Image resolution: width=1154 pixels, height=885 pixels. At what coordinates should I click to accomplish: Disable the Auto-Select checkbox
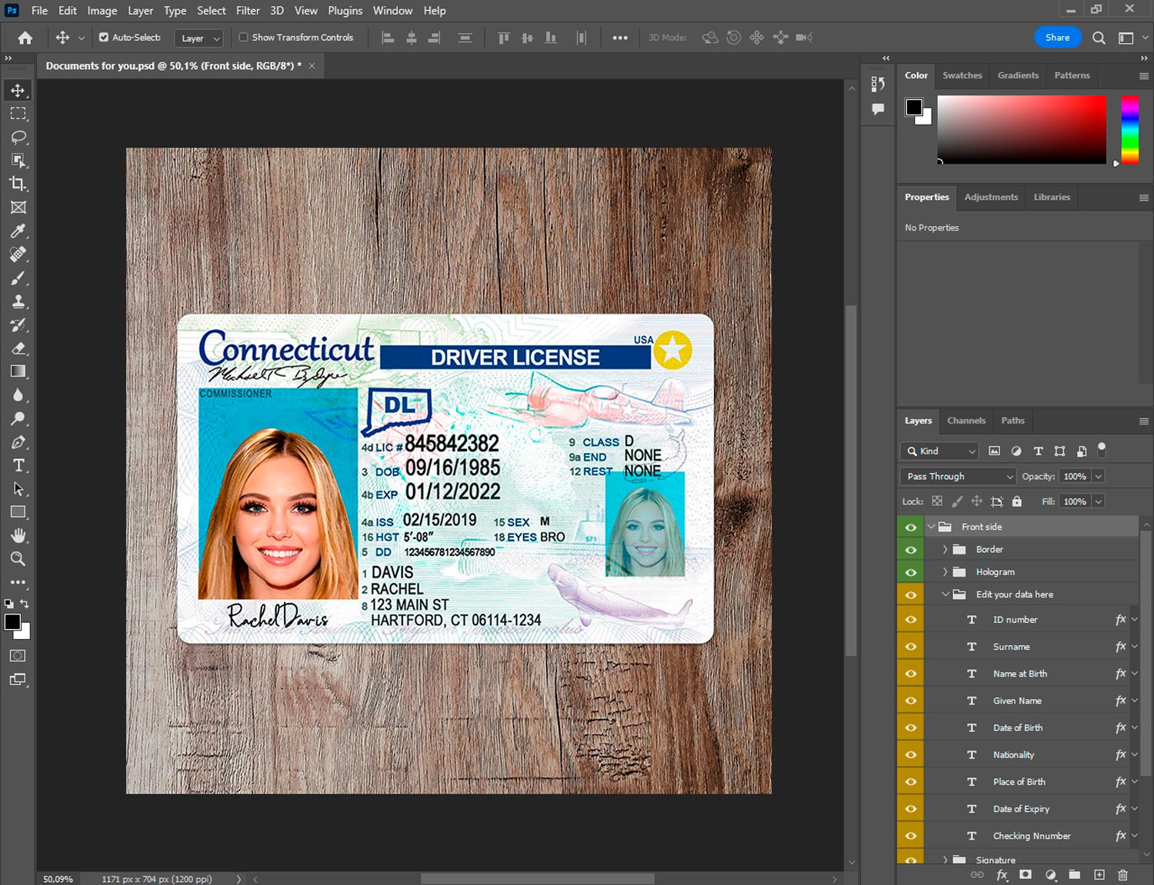[104, 37]
